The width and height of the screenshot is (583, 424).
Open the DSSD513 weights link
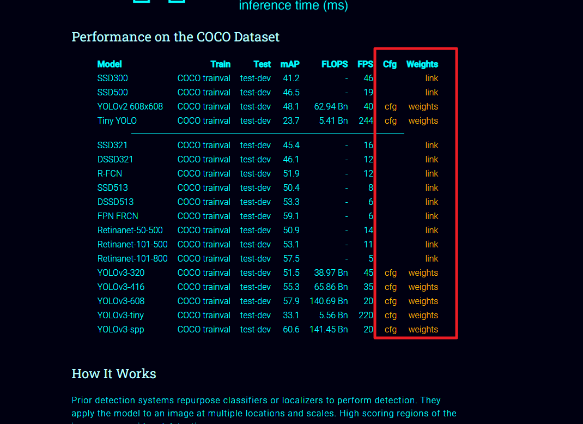[432, 202]
